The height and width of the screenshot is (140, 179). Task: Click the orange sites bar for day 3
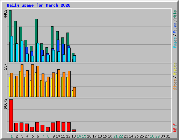point(22,80)
